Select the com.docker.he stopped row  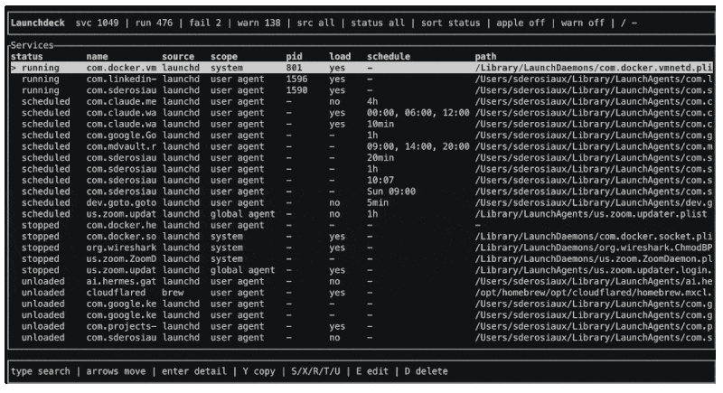(361, 225)
